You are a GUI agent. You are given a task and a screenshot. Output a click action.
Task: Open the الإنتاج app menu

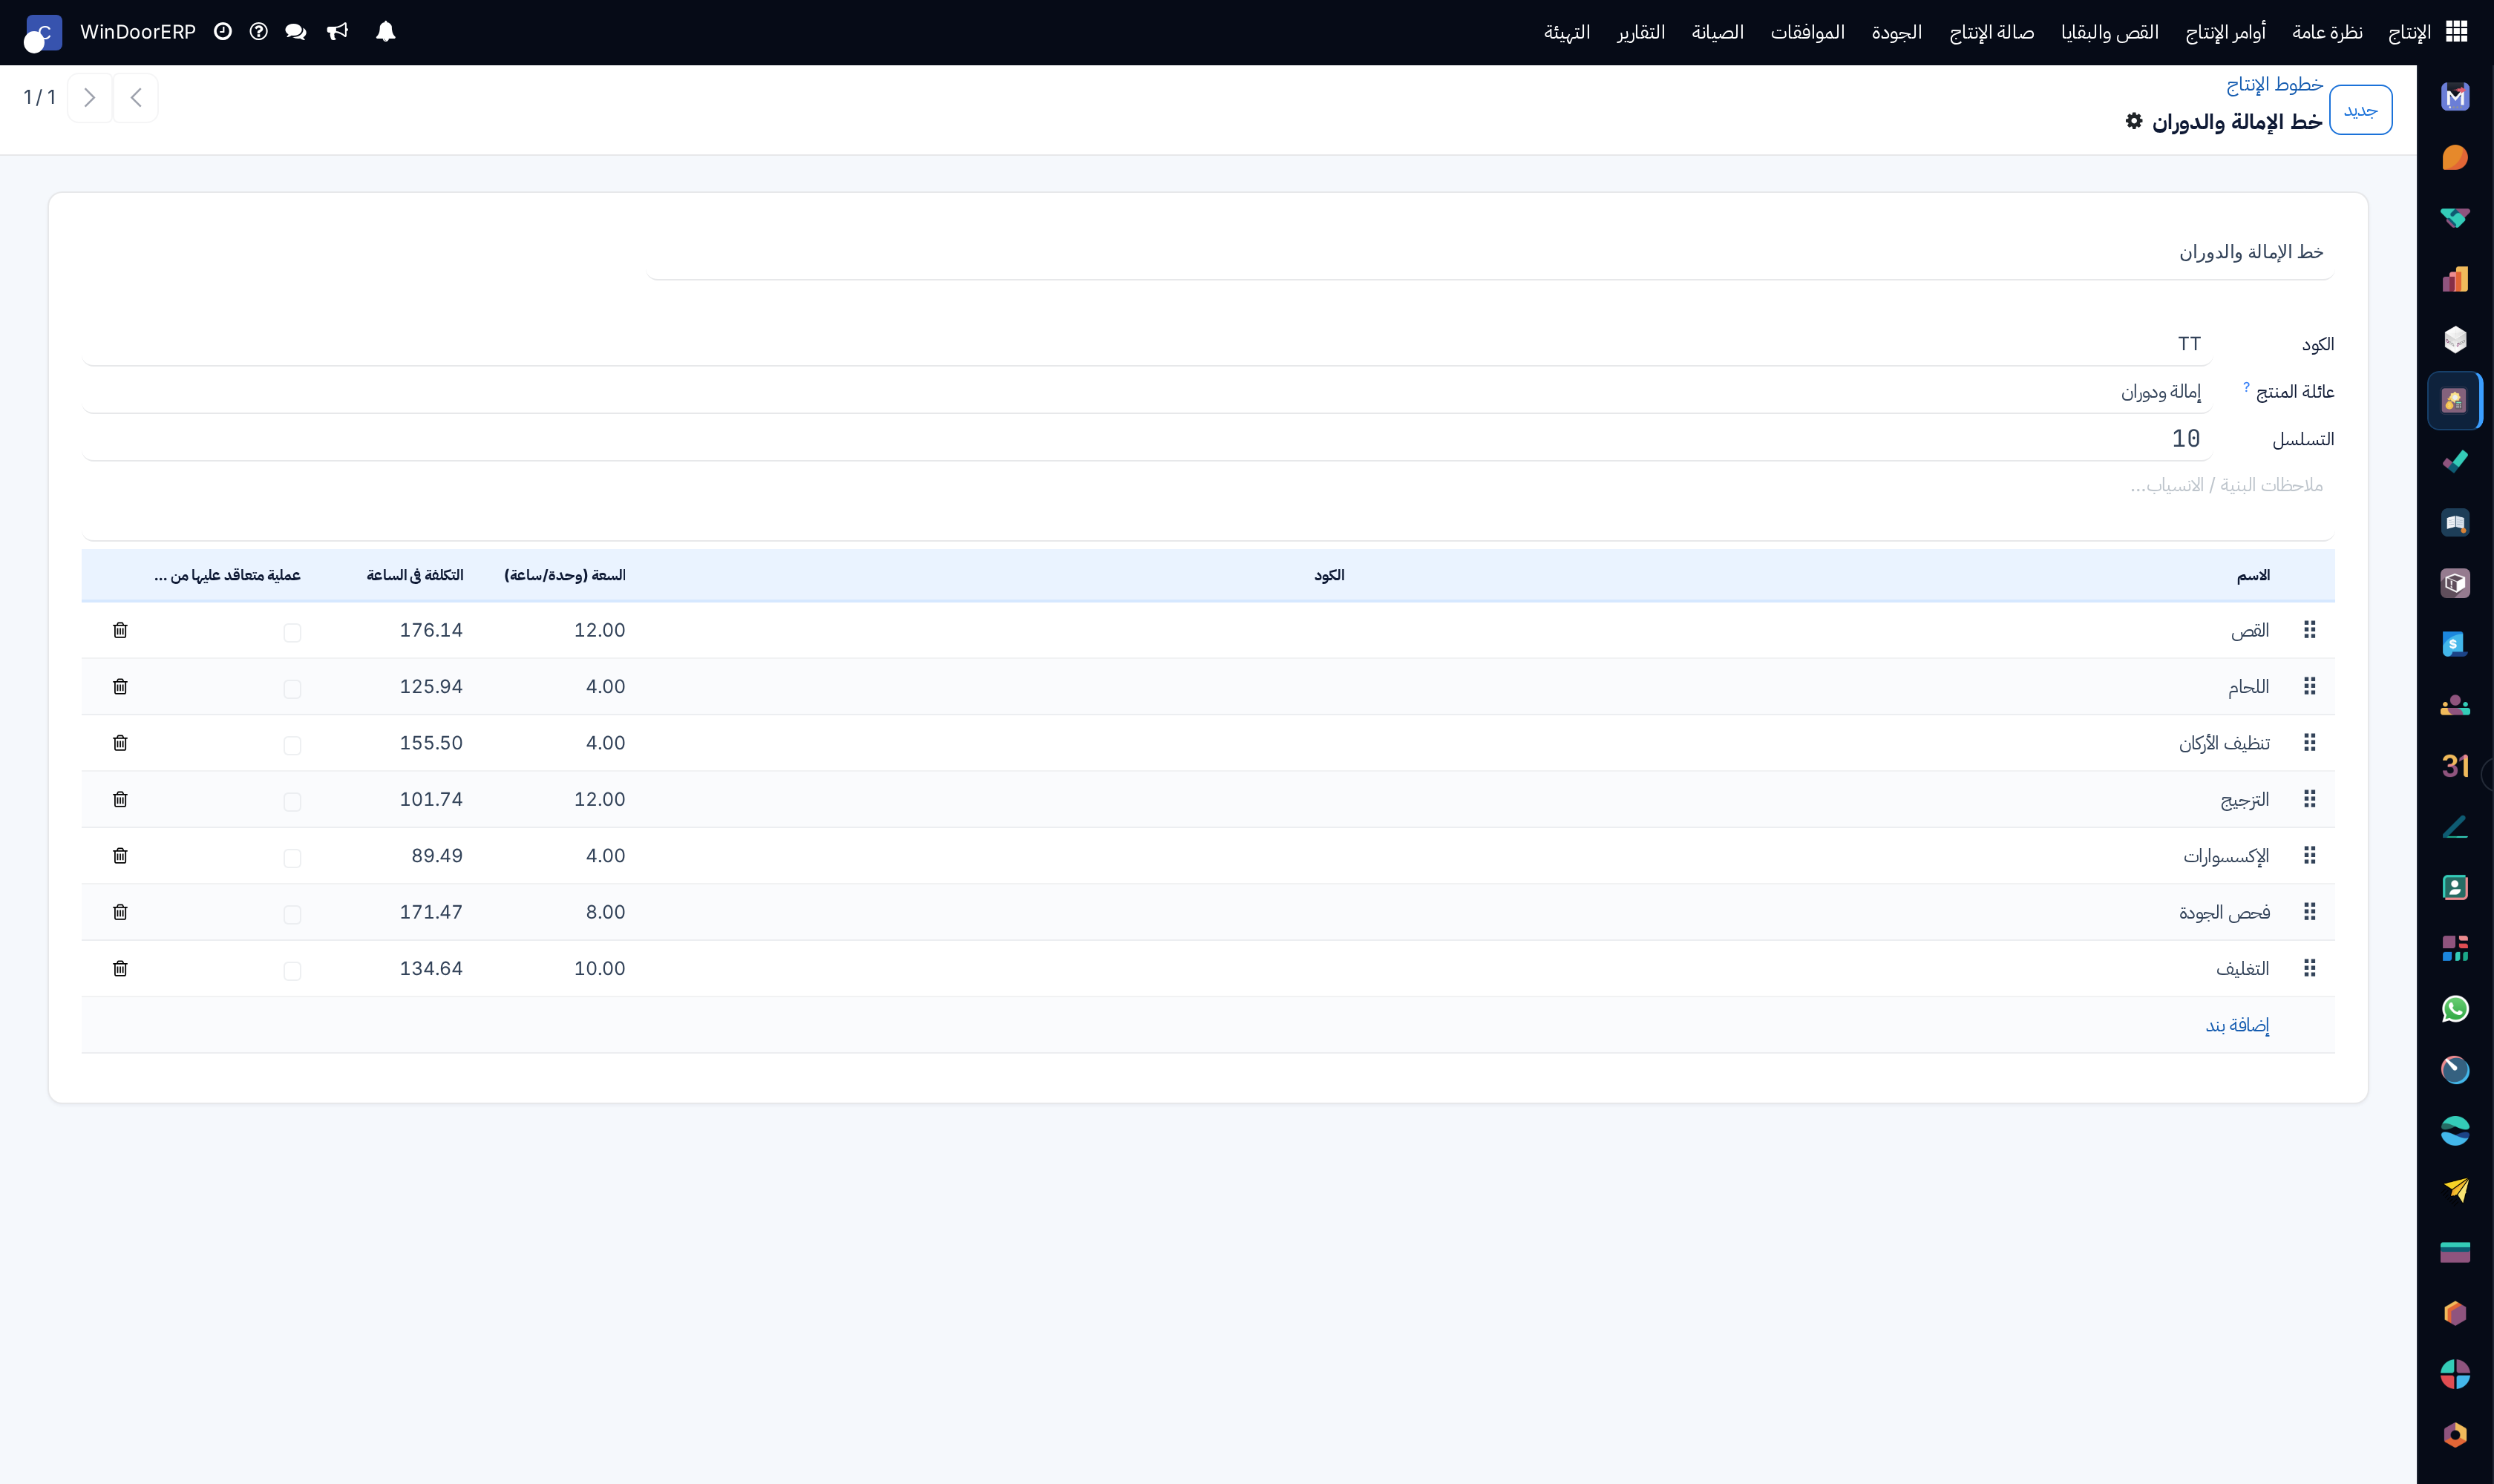click(x=2409, y=32)
